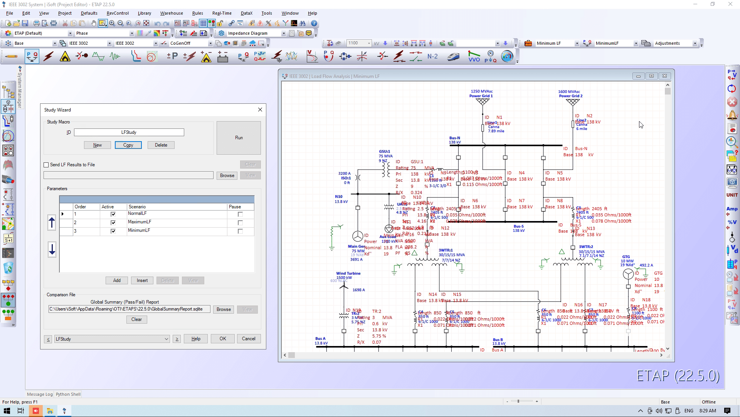Open the Arc Flash analysis mode icon

(x=65, y=57)
